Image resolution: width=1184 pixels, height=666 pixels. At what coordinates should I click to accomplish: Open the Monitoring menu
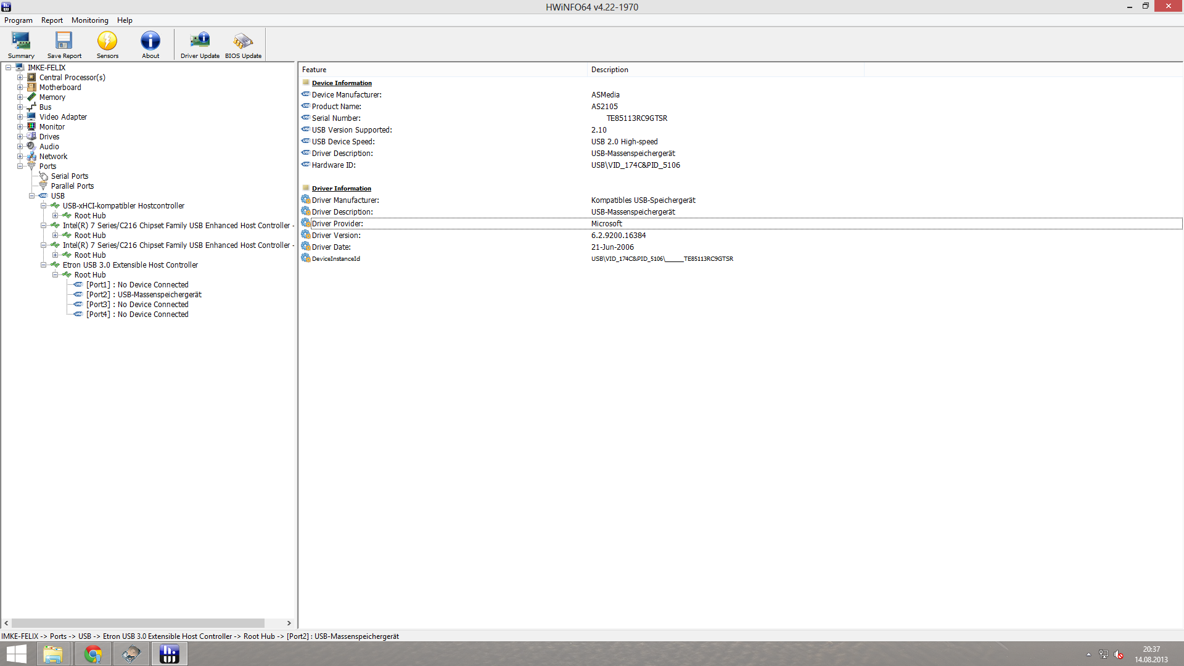click(89, 20)
